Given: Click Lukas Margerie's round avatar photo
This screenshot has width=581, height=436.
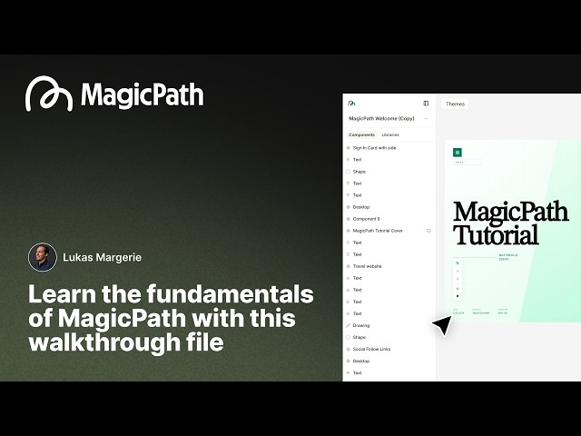Looking at the screenshot, I should pos(43,257).
